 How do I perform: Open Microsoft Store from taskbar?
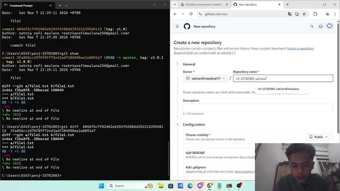click(x=171, y=186)
